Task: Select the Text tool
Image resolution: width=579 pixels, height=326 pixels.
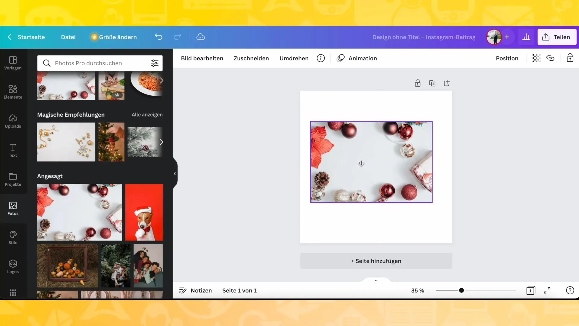Action: [13, 150]
